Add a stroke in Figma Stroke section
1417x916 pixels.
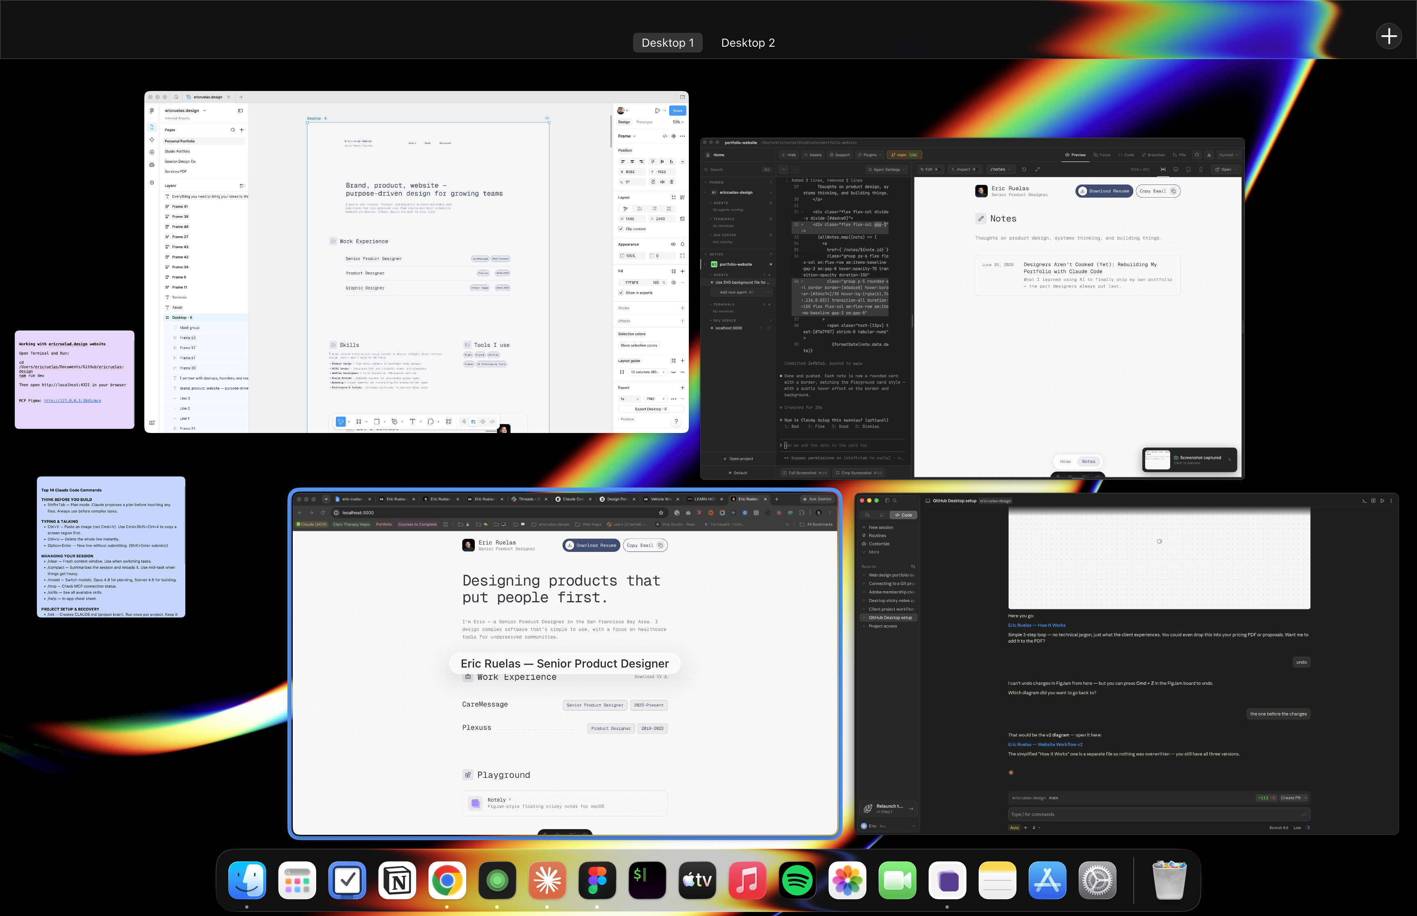[x=682, y=308]
